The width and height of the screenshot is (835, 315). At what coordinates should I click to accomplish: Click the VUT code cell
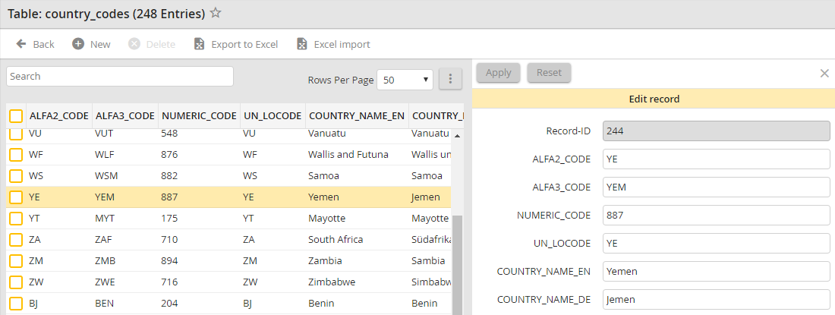tap(104, 134)
